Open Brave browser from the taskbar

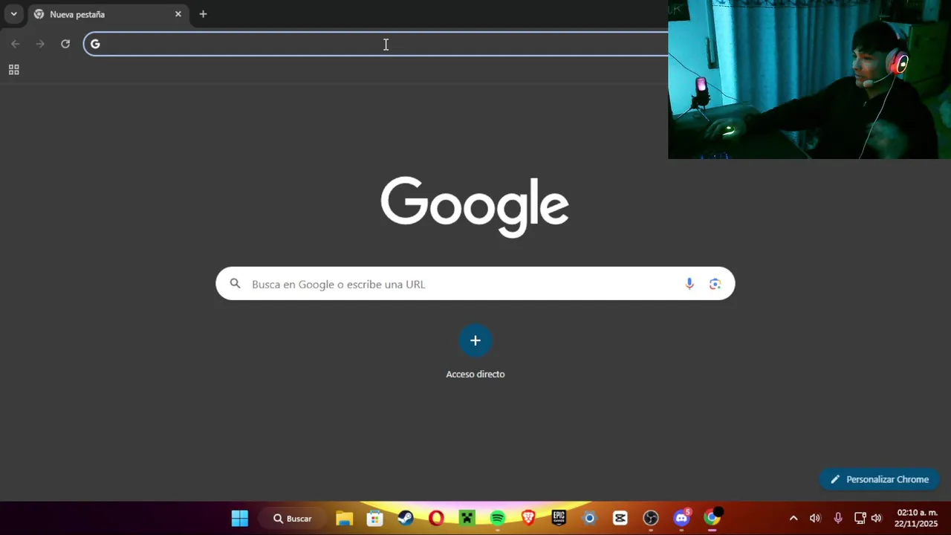(x=528, y=518)
